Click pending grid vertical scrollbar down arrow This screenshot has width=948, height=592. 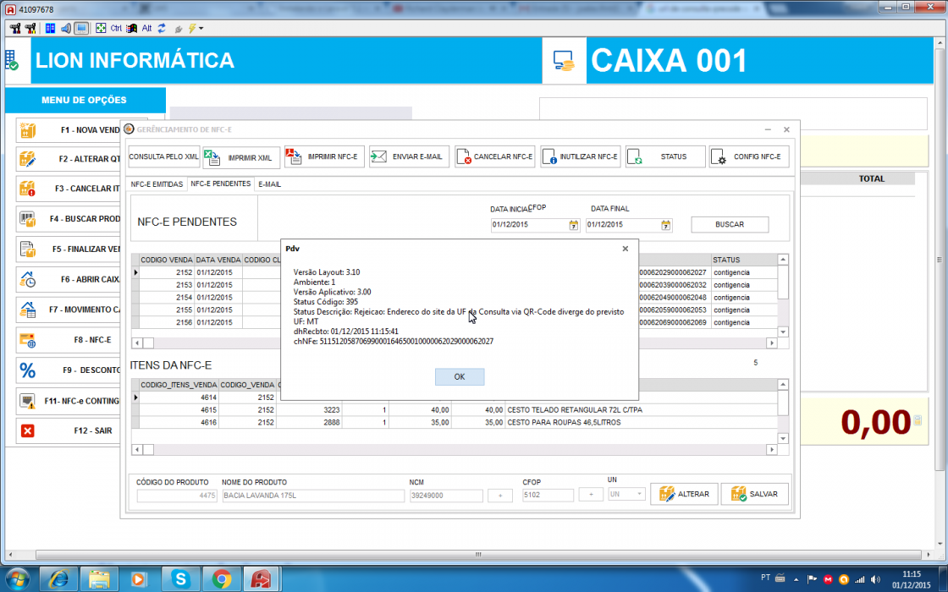click(x=783, y=332)
